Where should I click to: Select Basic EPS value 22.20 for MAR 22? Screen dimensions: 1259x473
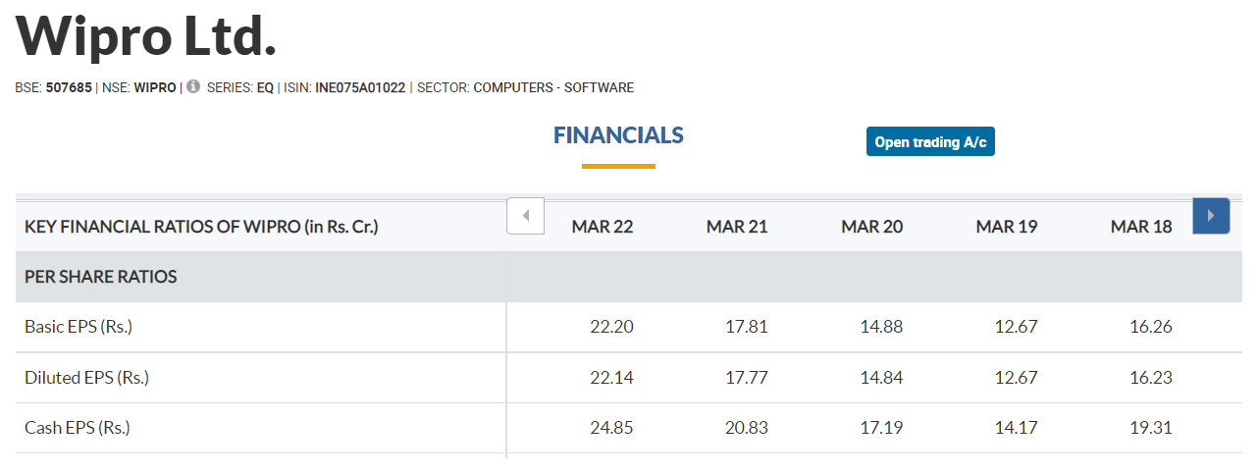(x=612, y=327)
